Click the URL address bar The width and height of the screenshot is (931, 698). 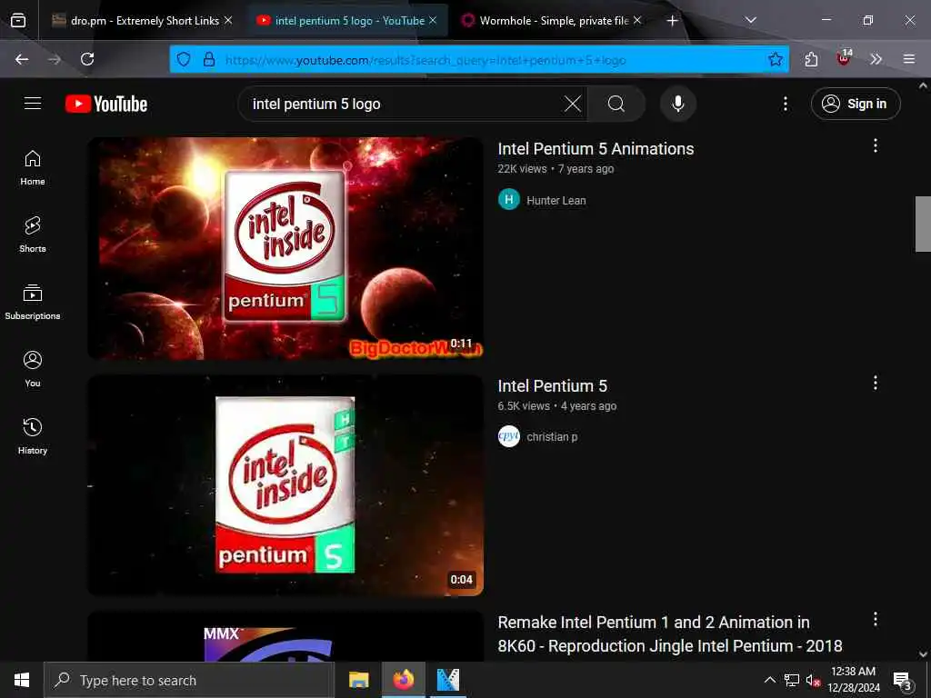click(x=480, y=59)
